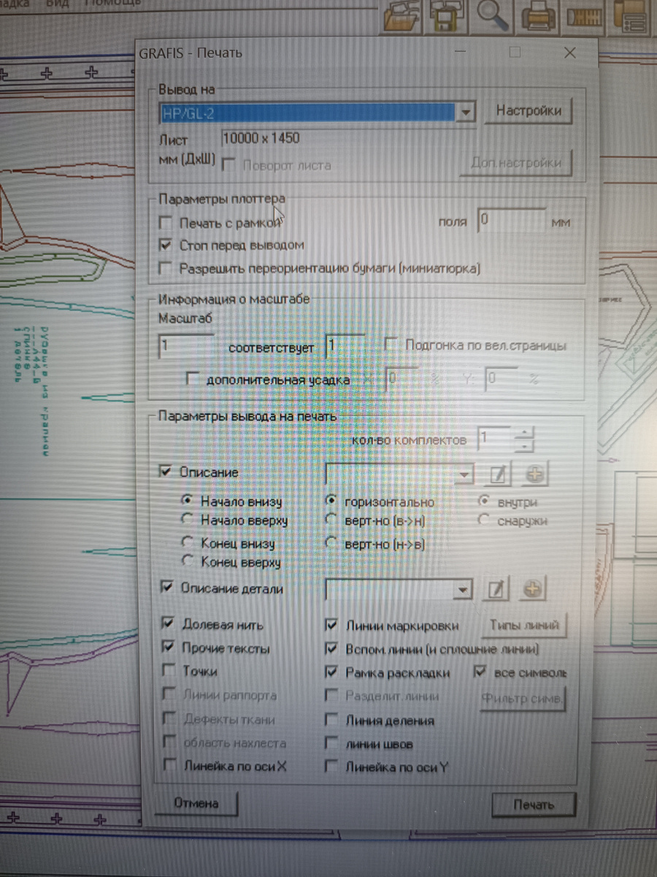Click plus icon beside Описание детали dropdown
Viewport: 657px width, 877px height.
point(534,588)
